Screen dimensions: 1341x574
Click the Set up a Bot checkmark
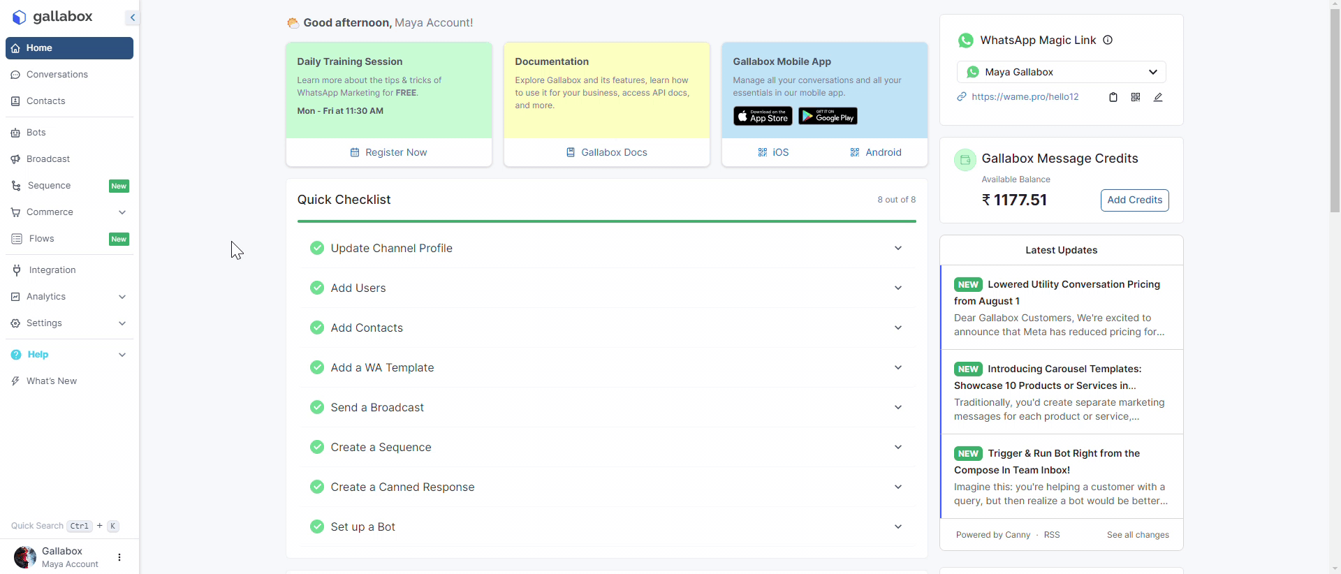coord(317,527)
